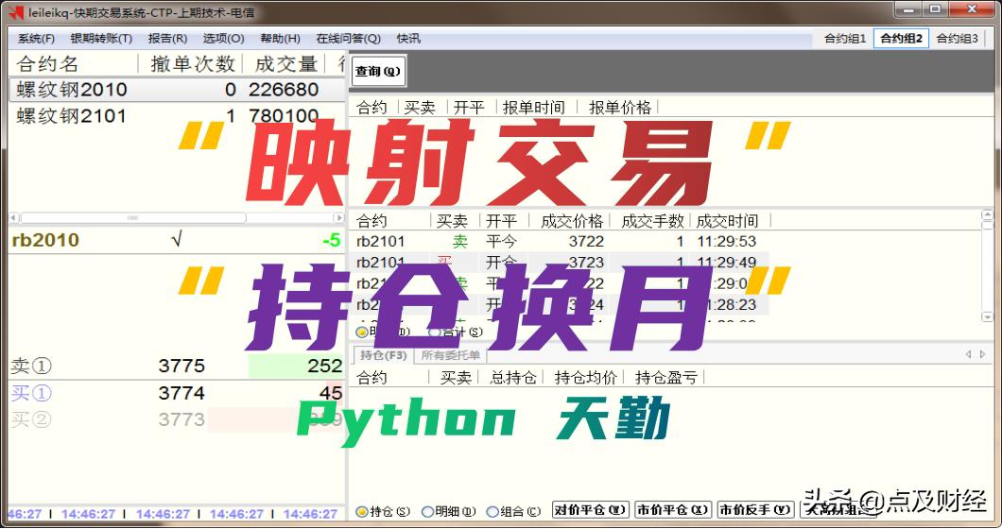This screenshot has width=1002, height=529.
Task: Click the 成交手数 column header
Action: coord(652,221)
